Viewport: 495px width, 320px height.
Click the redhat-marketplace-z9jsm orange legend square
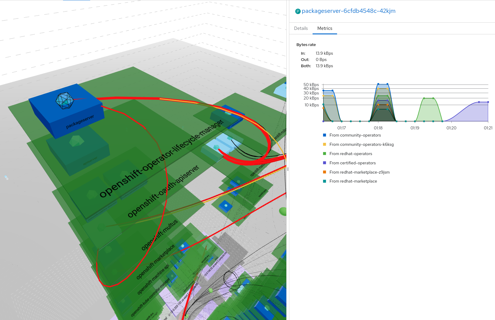tap(325, 172)
